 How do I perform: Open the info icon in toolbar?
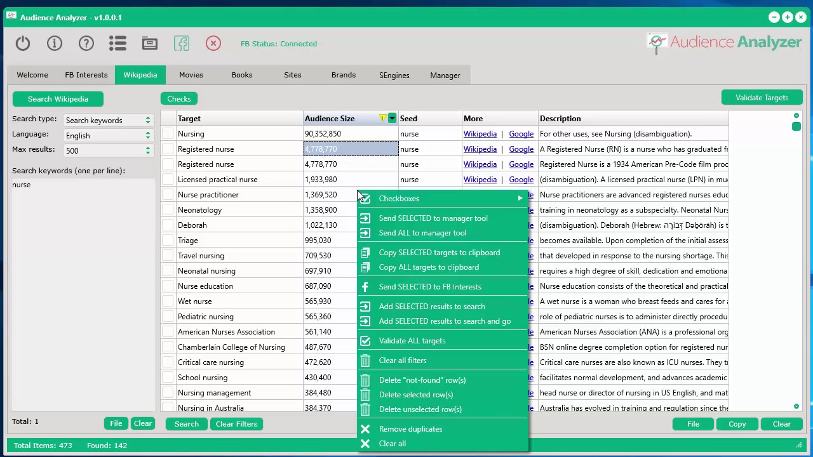pos(55,43)
